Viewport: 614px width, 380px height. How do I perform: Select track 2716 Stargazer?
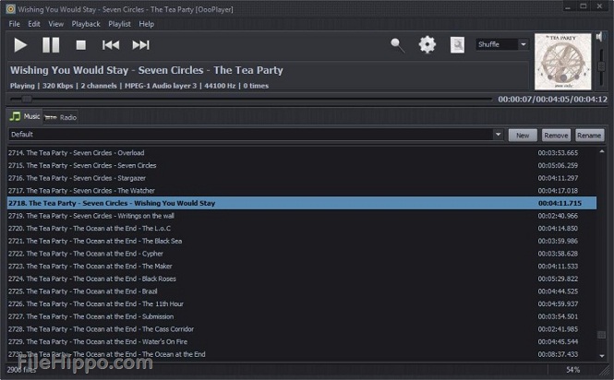pos(302,178)
